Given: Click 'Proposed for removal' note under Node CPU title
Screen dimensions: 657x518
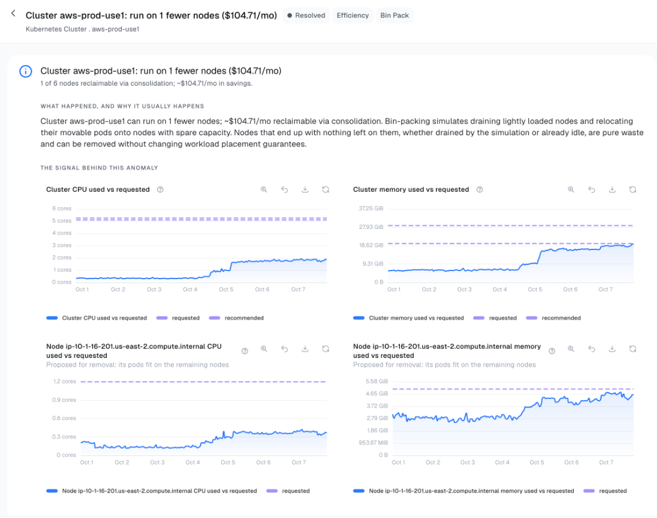Looking at the screenshot, I should [137, 365].
